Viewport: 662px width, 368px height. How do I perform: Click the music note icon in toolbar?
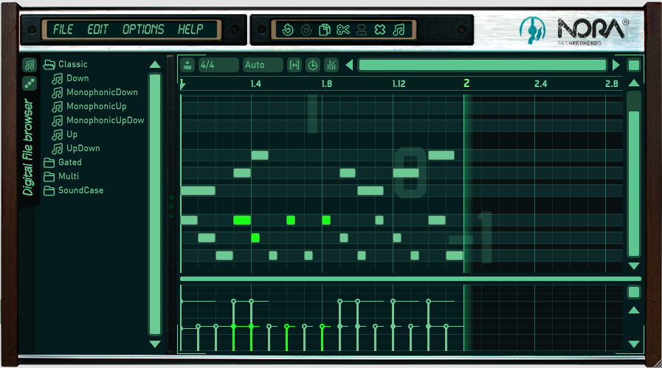point(399,30)
